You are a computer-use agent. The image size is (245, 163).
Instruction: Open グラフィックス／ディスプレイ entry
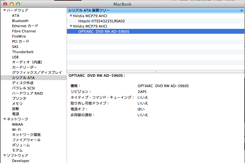point(37,73)
